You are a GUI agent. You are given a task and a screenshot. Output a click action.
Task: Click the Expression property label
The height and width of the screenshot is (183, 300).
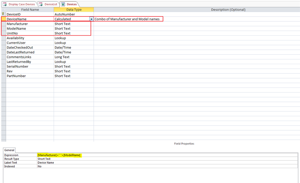11,155
